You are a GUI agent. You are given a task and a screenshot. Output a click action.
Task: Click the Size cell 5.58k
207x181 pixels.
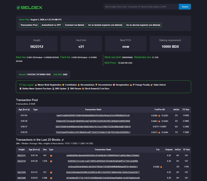45,178
